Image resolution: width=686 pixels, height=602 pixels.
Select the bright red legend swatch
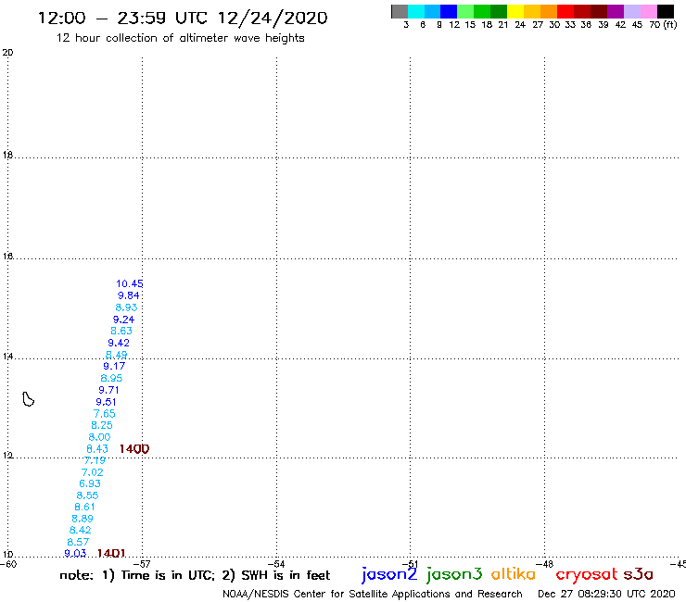(x=565, y=11)
